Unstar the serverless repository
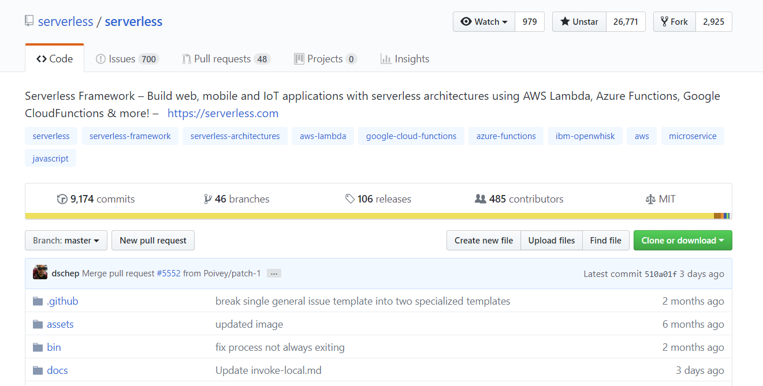 coord(579,21)
